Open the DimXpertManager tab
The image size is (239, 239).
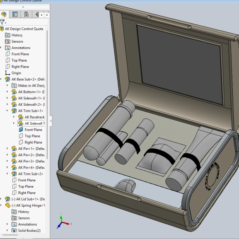pos(37,14)
